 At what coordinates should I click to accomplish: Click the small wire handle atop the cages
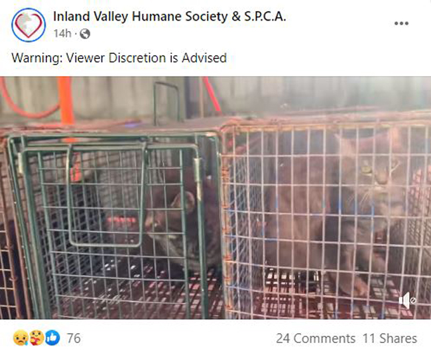tap(166, 103)
